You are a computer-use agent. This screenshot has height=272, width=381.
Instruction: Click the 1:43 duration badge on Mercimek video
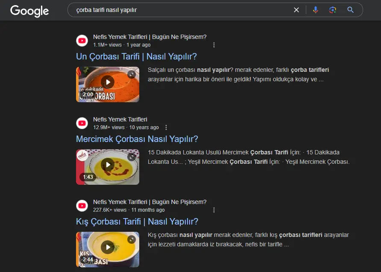point(88,177)
